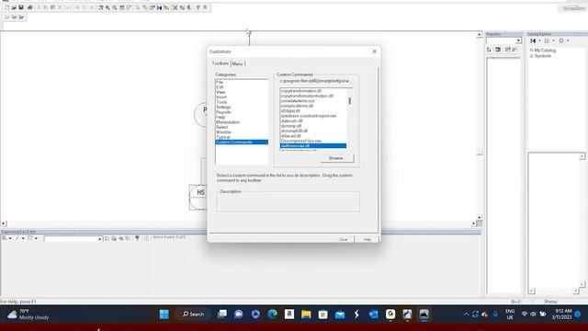This screenshot has height=331, width=588.
Task: Click the Windows taskbar Search box
Action: [x=193, y=314]
